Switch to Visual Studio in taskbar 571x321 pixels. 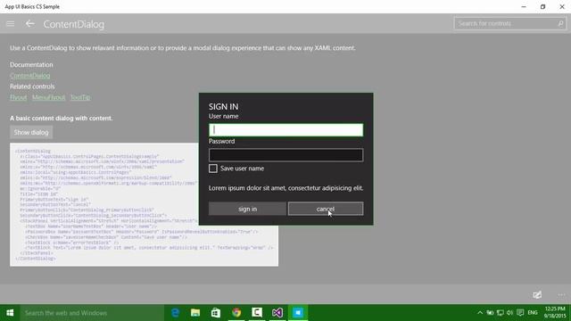pos(277,313)
